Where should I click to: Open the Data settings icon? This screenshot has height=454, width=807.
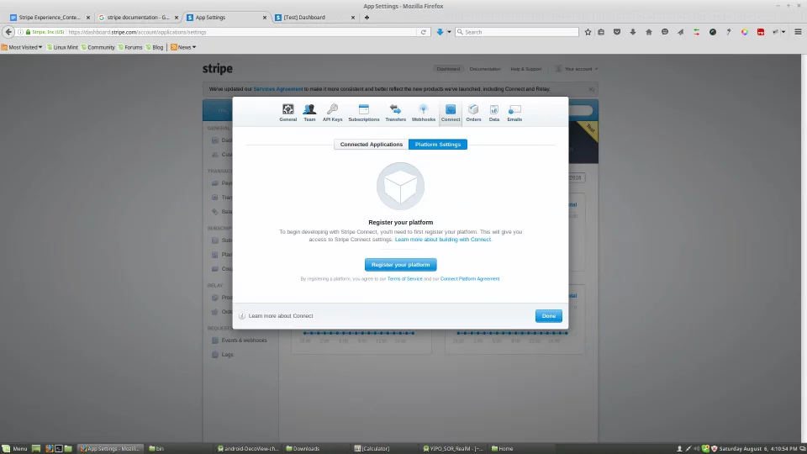point(494,110)
